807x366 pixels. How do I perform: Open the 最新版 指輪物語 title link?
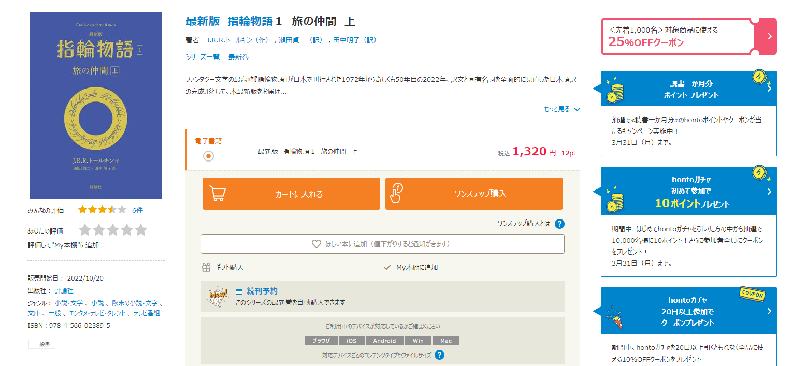tap(229, 22)
